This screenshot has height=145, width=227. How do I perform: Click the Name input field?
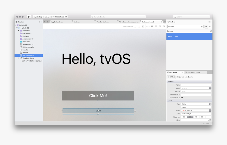(196, 85)
